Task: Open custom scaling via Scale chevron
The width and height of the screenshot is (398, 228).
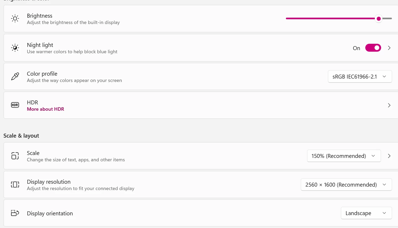Action: [389, 156]
